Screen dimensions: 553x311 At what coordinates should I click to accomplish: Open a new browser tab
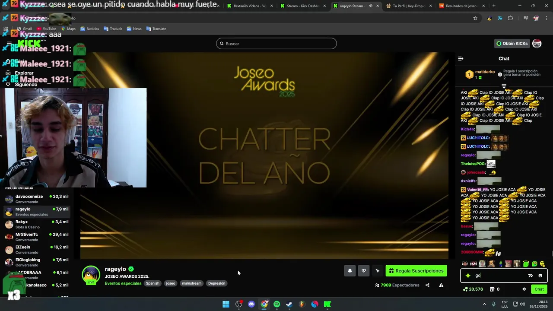[494, 6]
